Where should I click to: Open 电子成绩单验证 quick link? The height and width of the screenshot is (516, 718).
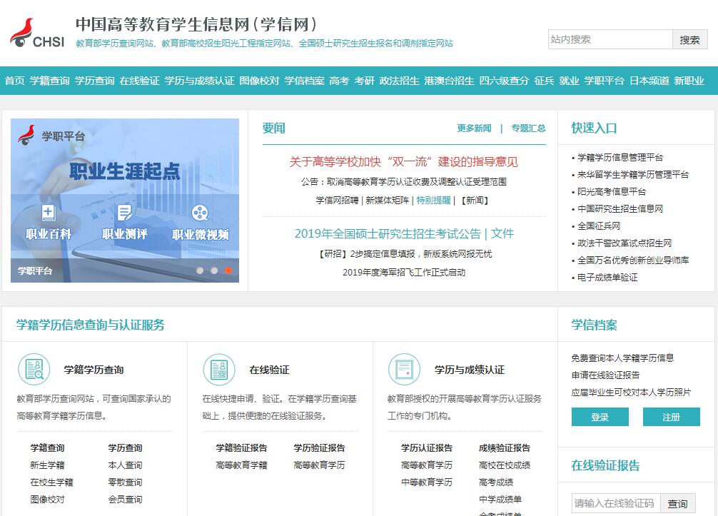[607, 278]
